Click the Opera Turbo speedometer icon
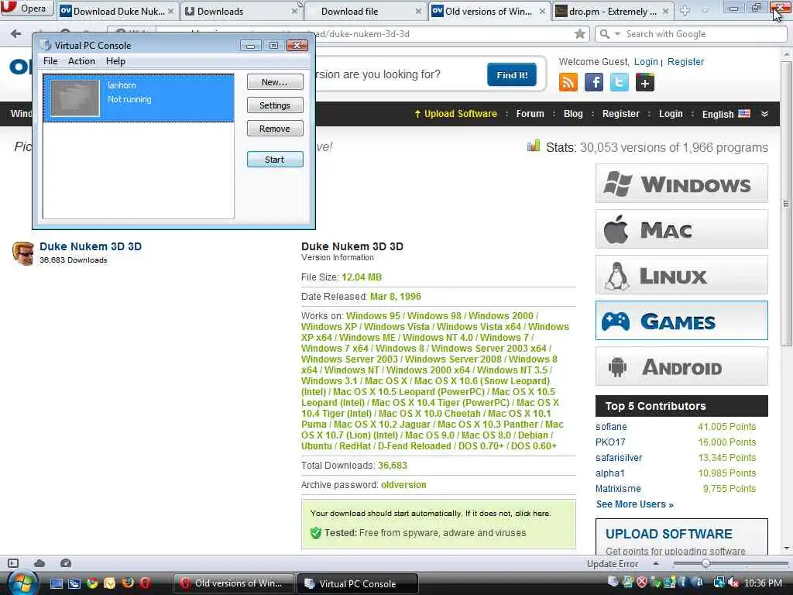 (x=66, y=563)
